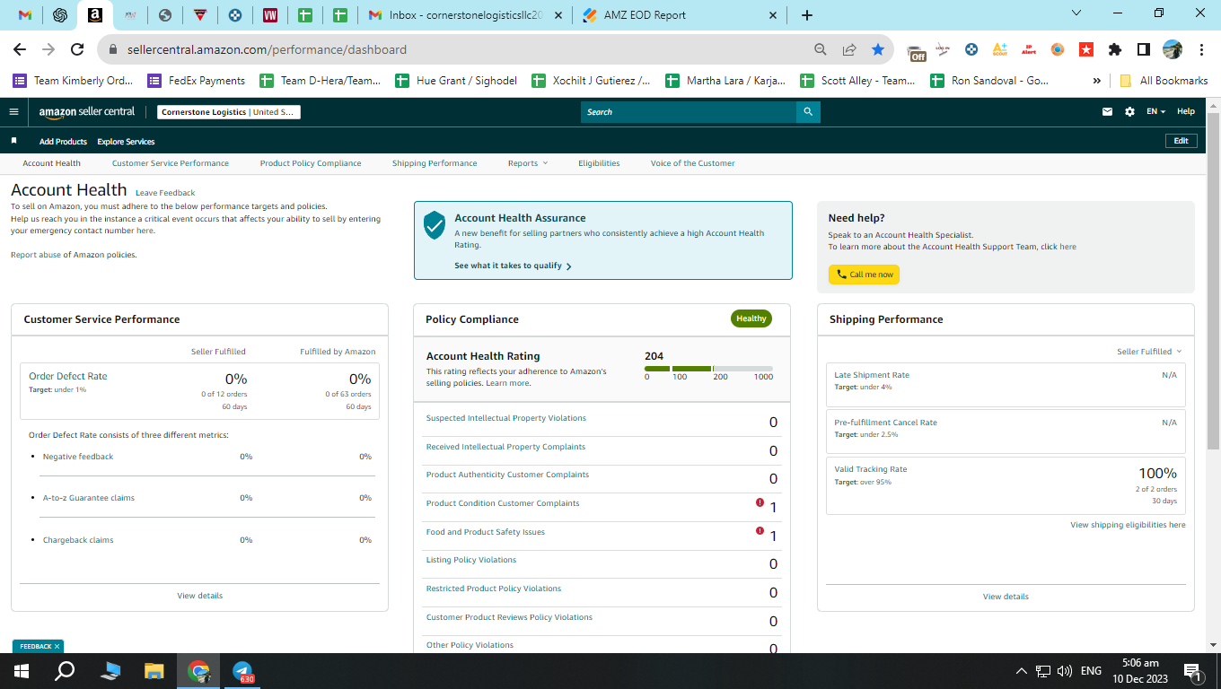
Task: Open the Chrome Extensions puzzle icon
Action: [x=1115, y=49]
